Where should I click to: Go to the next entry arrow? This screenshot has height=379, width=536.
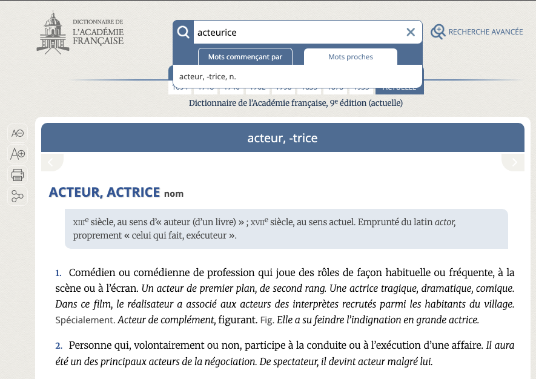pyautogui.click(x=514, y=162)
